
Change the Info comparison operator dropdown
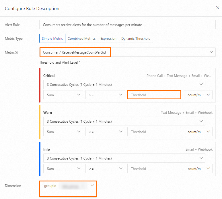coord(105,169)
